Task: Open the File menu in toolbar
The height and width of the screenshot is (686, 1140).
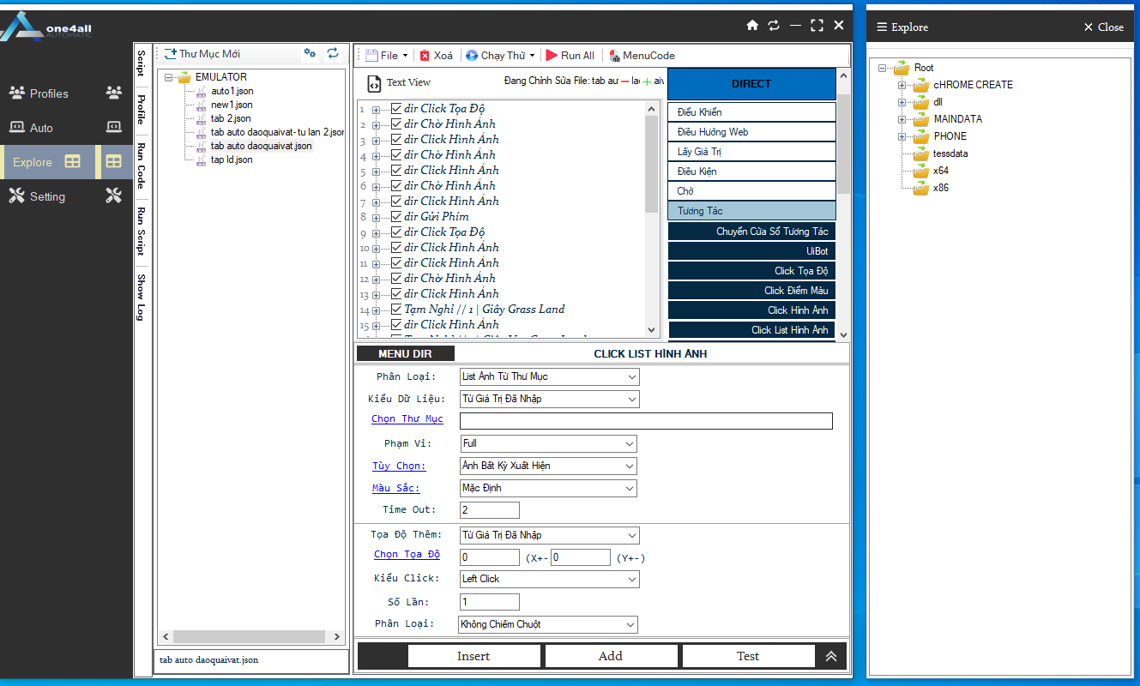Action: tap(387, 56)
